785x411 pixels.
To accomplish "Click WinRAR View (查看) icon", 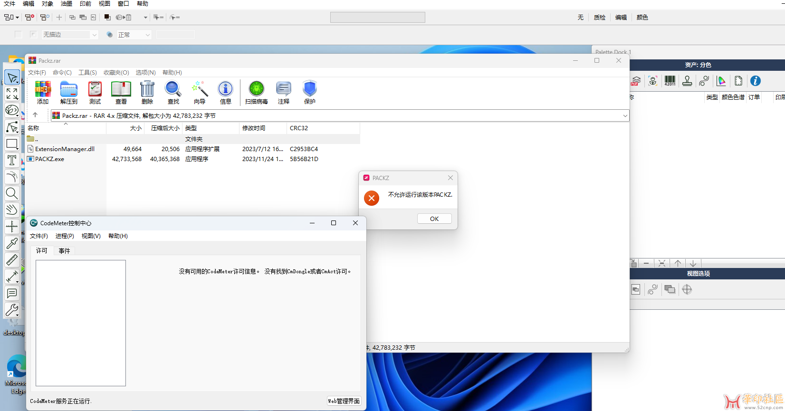I will point(121,92).
